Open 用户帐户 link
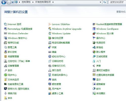 [x=56, y=89]
